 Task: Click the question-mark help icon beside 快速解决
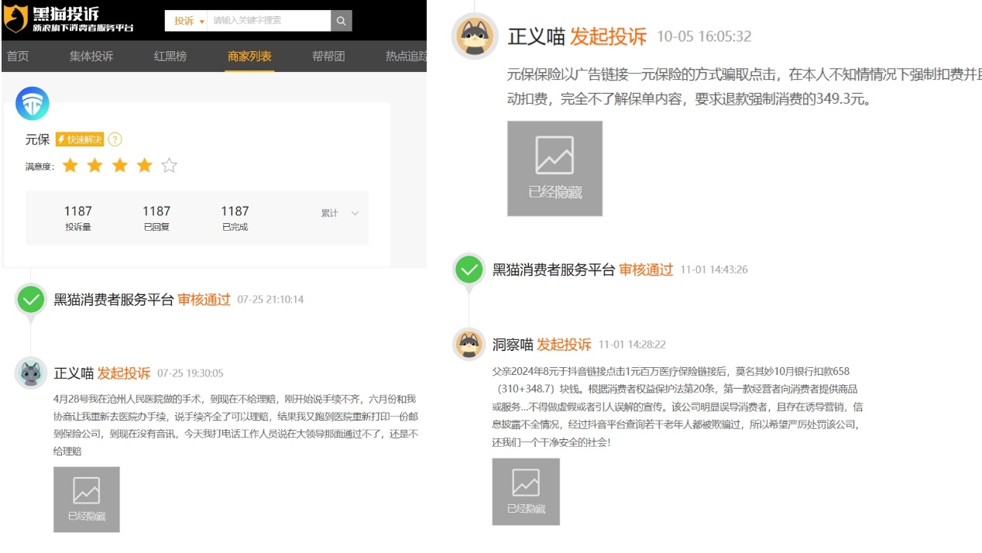[x=115, y=139]
